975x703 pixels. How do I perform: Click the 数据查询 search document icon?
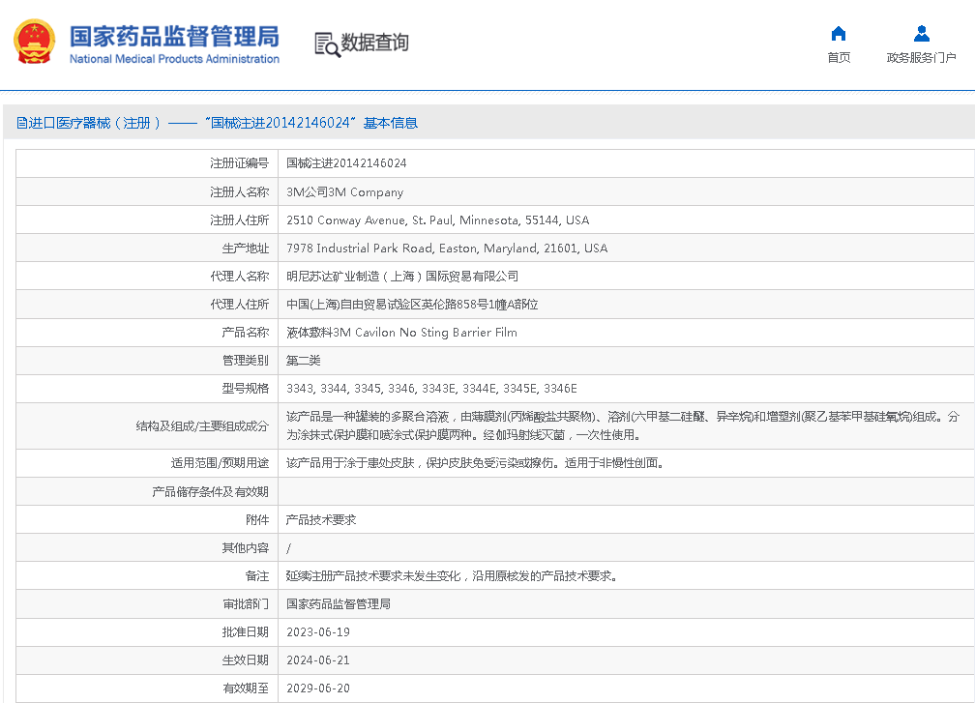tap(327, 44)
